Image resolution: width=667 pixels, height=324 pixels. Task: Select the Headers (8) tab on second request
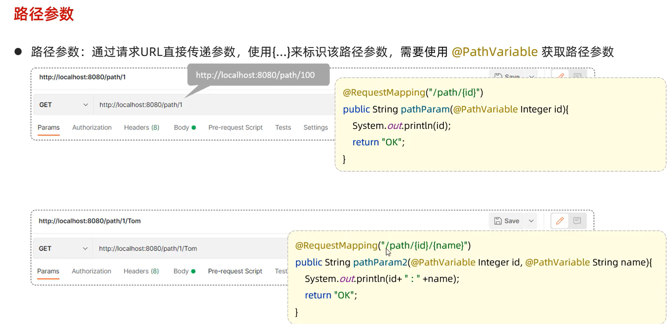coord(141,271)
